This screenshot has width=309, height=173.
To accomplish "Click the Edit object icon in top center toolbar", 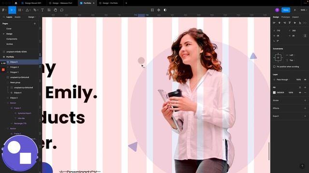I will tap(152, 10).
